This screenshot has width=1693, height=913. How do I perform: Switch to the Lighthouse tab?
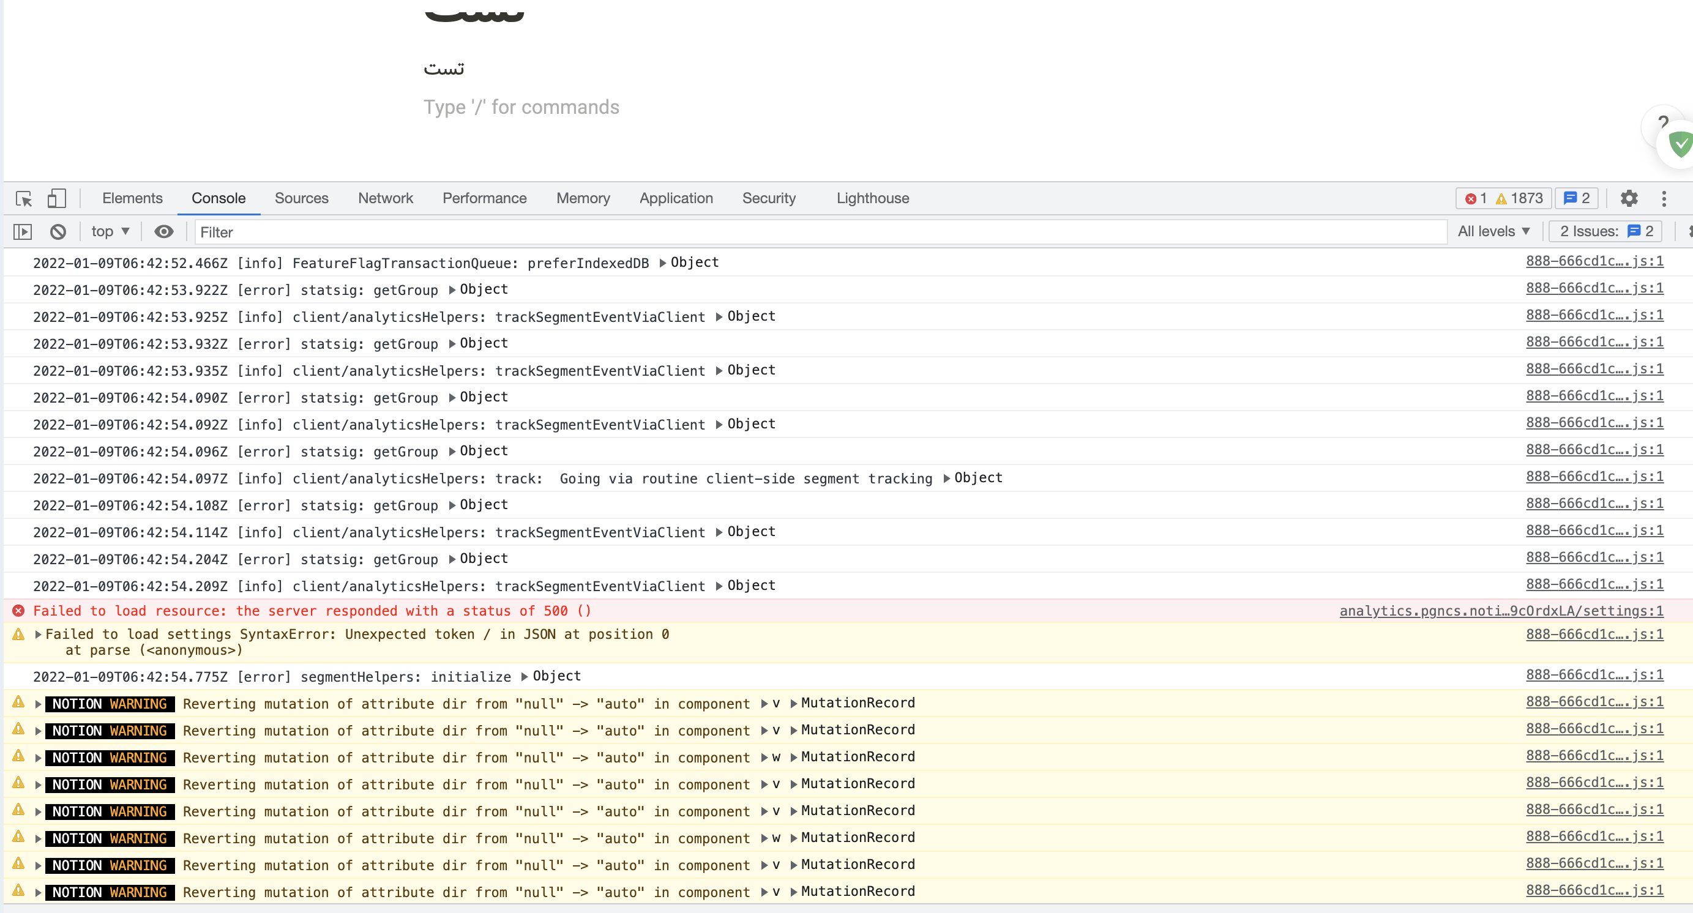click(873, 198)
